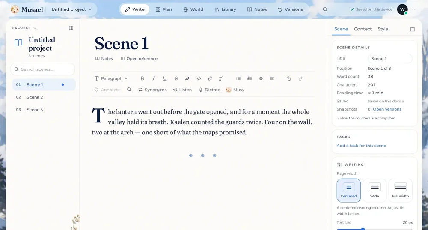Open the more options ellipsis menu
The width and height of the screenshot is (428, 230).
(414, 9)
